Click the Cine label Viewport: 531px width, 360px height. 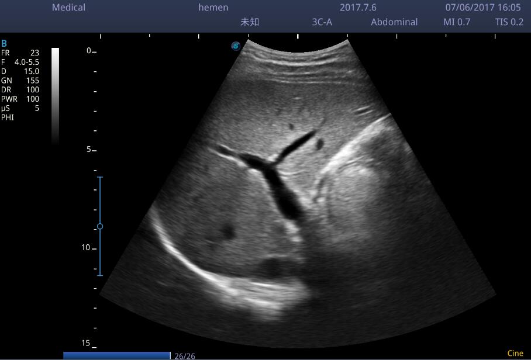tap(515, 353)
